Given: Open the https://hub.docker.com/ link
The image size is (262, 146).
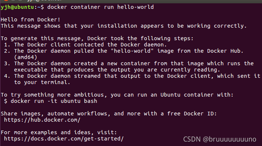Looking at the screenshot, I should pos(42,120).
